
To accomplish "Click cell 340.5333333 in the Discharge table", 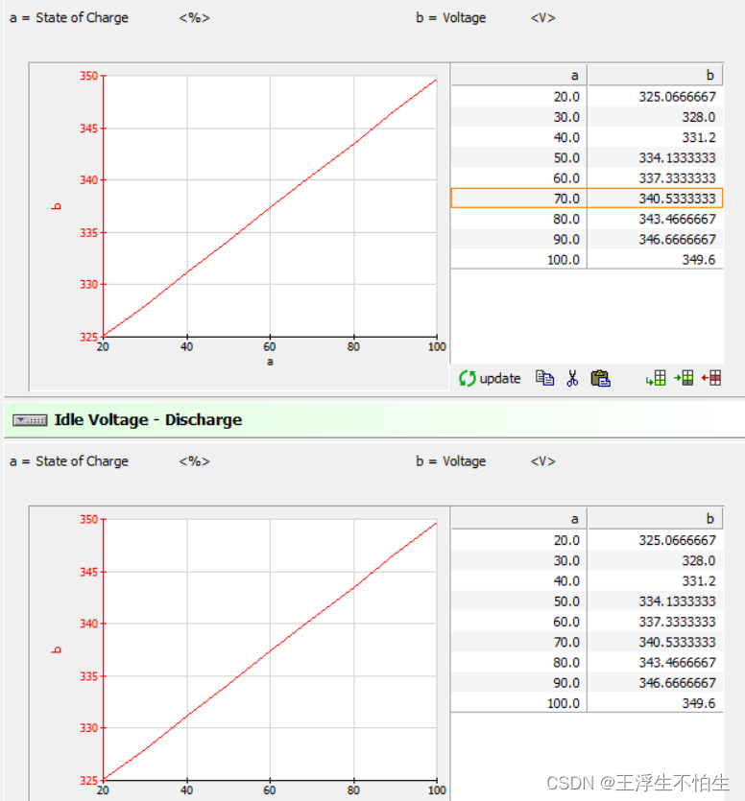I will (x=655, y=642).
